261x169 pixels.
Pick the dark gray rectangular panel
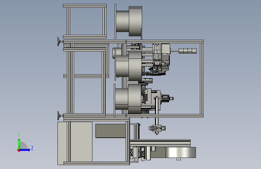pos(110,131)
